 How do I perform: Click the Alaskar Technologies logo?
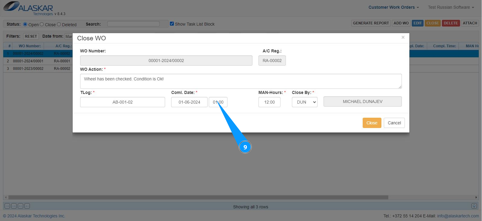coord(28,8)
